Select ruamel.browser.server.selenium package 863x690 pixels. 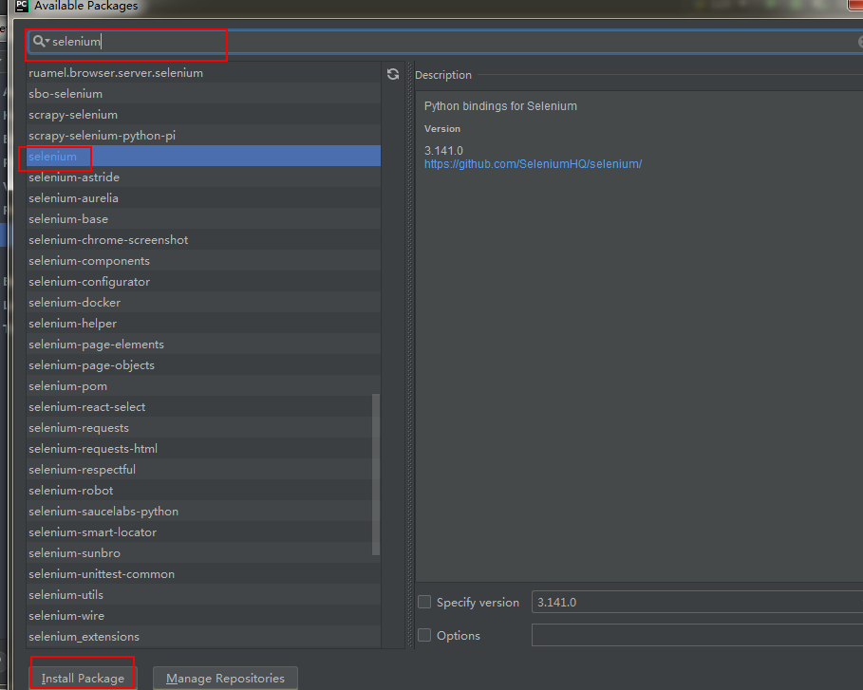pos(203,73)
